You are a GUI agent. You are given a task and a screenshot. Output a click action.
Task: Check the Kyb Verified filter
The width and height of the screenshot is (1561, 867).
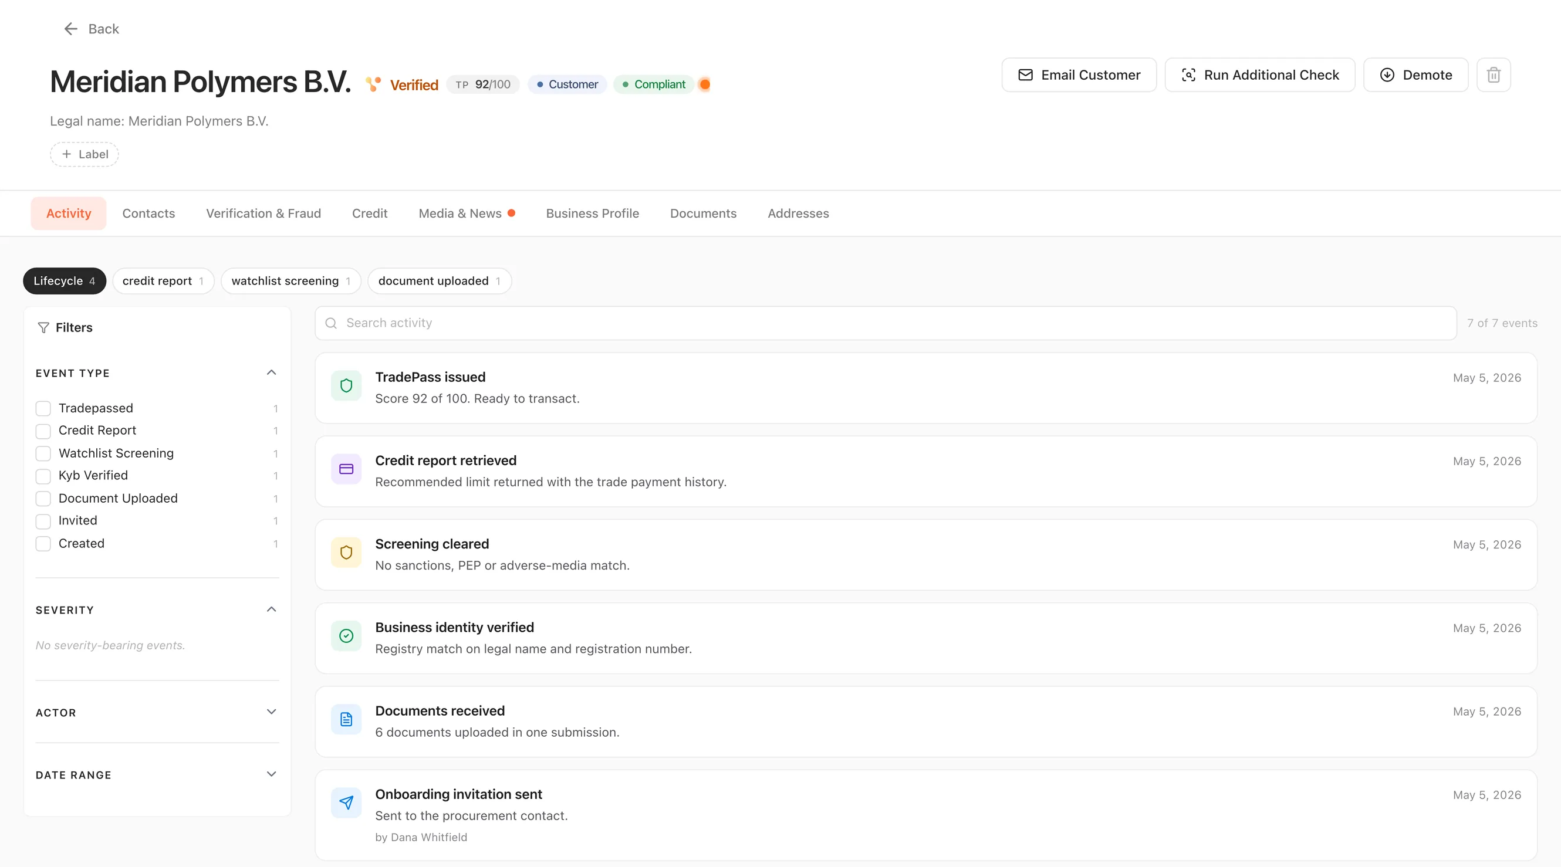43,476
